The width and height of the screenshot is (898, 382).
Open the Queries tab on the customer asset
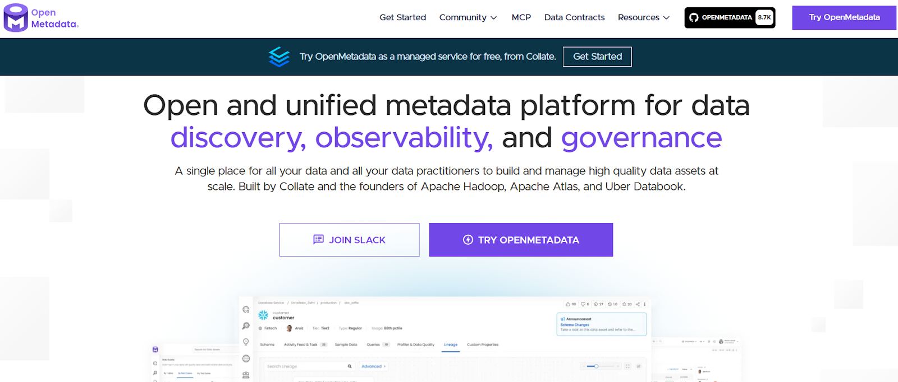click(373, 344)
